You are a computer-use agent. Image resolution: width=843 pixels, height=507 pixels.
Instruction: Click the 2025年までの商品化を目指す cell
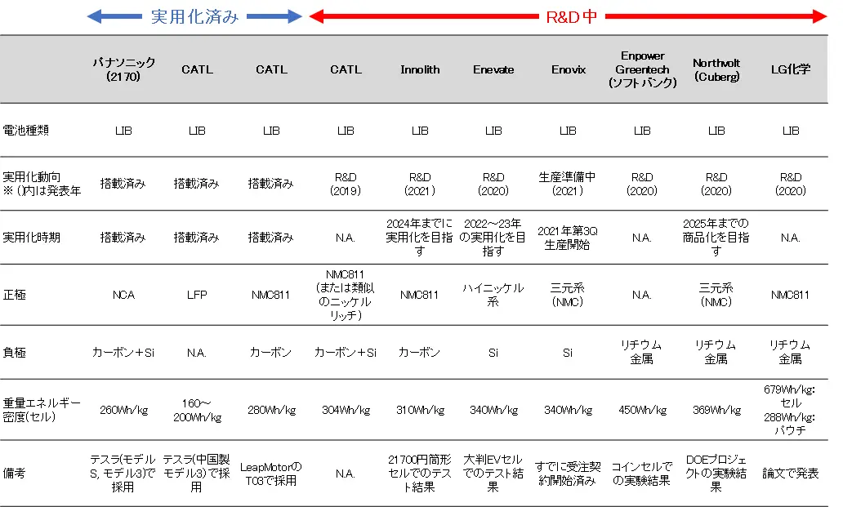click(716, 237)
